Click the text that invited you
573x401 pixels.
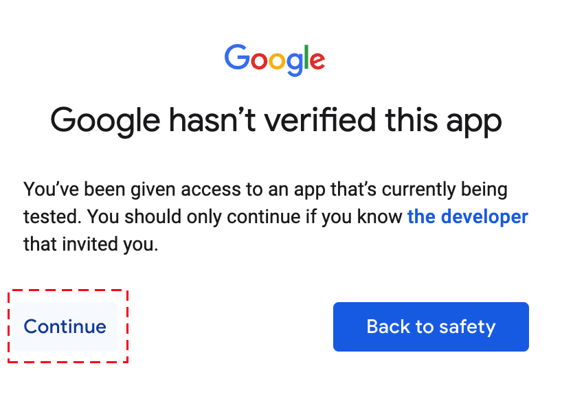[91, 244]
